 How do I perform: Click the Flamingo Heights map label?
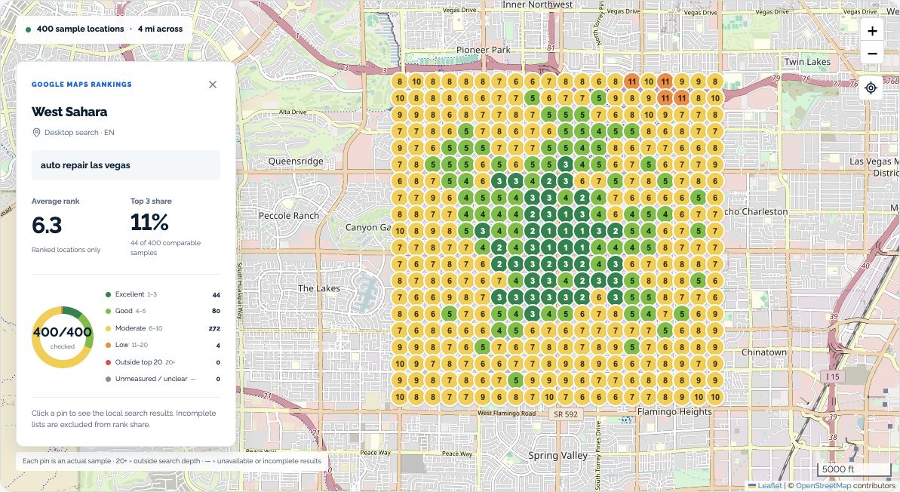(674, 411)
